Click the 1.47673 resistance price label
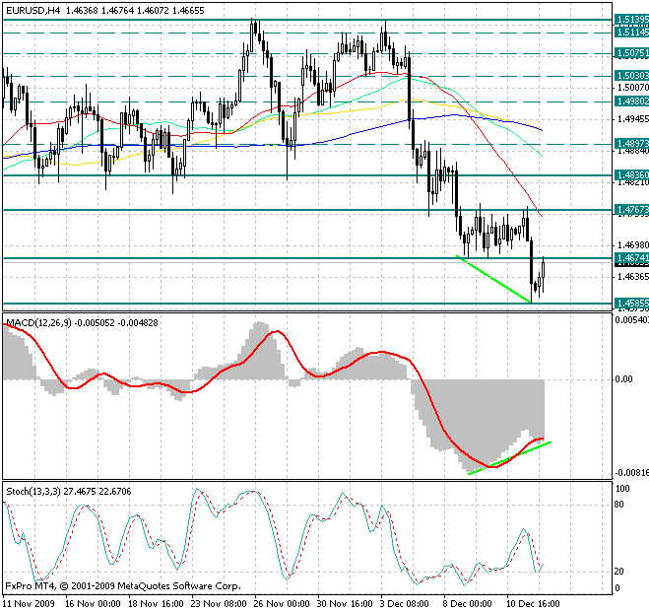Viewport: 649px width, 611px height. (x=629, y=210)
